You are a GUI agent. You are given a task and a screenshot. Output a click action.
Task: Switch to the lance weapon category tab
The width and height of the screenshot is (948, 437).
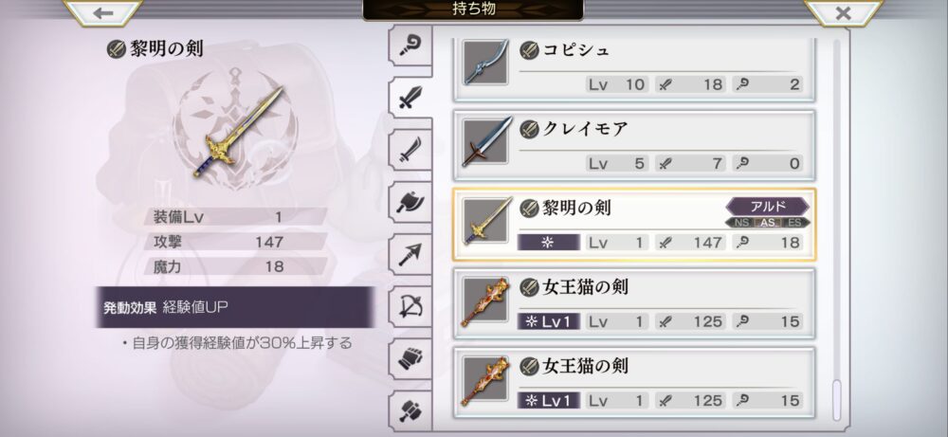pos(410,254)
